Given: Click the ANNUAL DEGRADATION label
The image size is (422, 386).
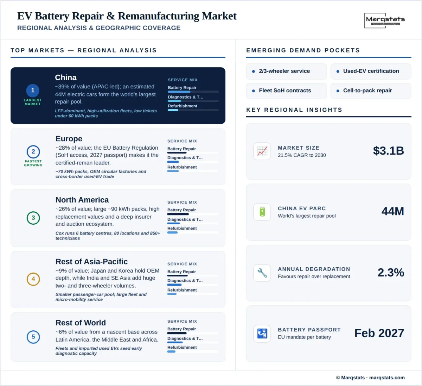Looking at the screenshot, I should coord(314,269).
